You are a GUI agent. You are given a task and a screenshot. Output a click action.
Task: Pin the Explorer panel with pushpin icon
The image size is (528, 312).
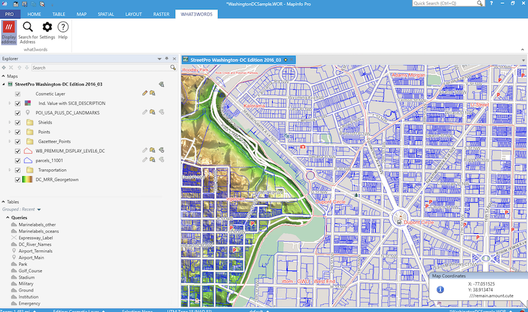pyautogui.click(x=166, y=58)
